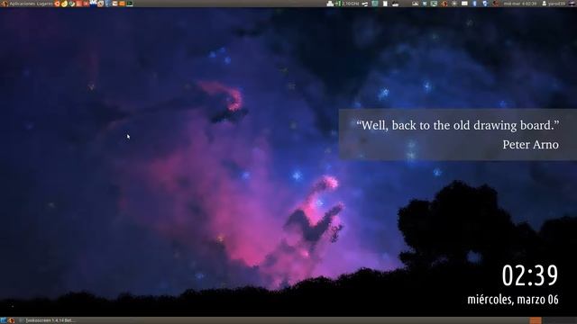Click the network monitor icon in the panel
Viewport: 577px width, 324px height.
(330, 4)
